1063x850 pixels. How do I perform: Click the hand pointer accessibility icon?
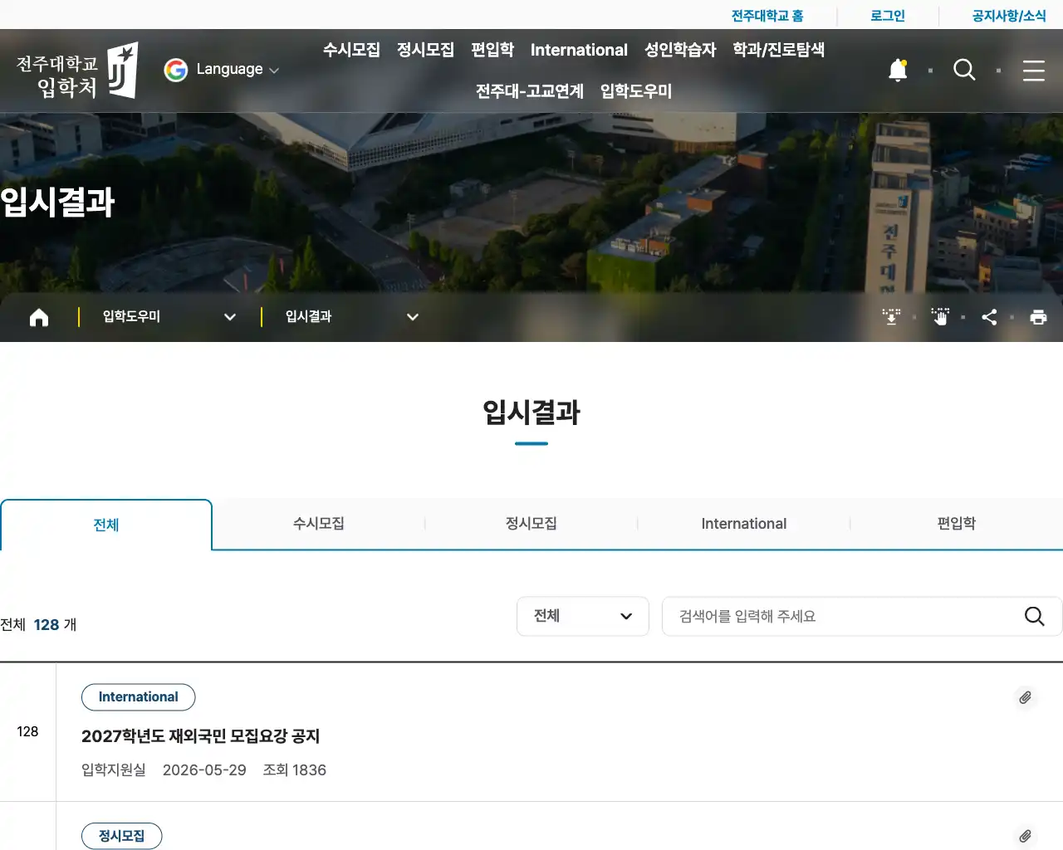(940, 317)
